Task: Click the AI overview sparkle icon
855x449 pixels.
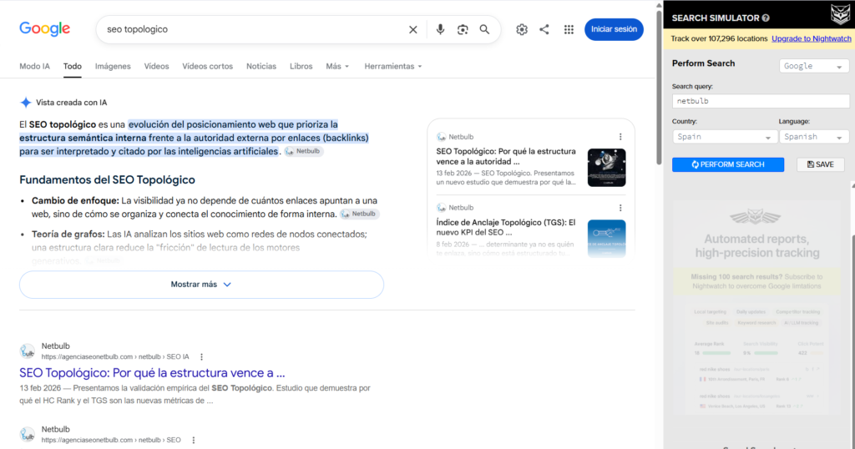Action: tap(26, 103)
